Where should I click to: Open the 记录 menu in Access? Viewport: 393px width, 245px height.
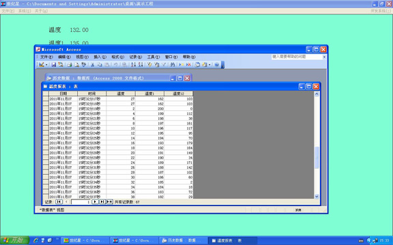point(136,57)
